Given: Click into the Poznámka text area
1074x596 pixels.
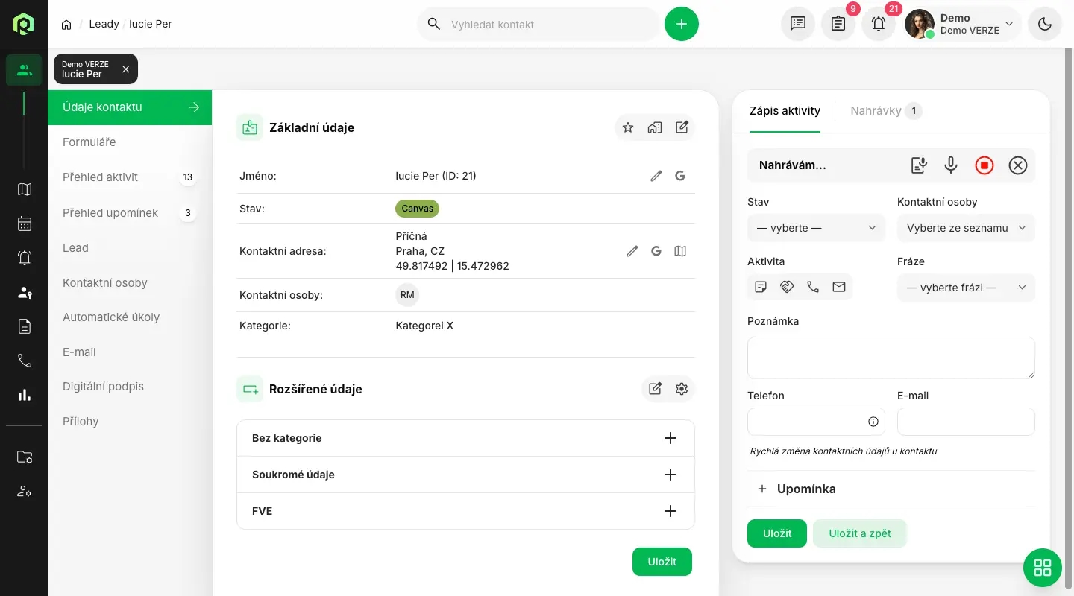Looking at the screenshot, I should (x=891, y=358).
